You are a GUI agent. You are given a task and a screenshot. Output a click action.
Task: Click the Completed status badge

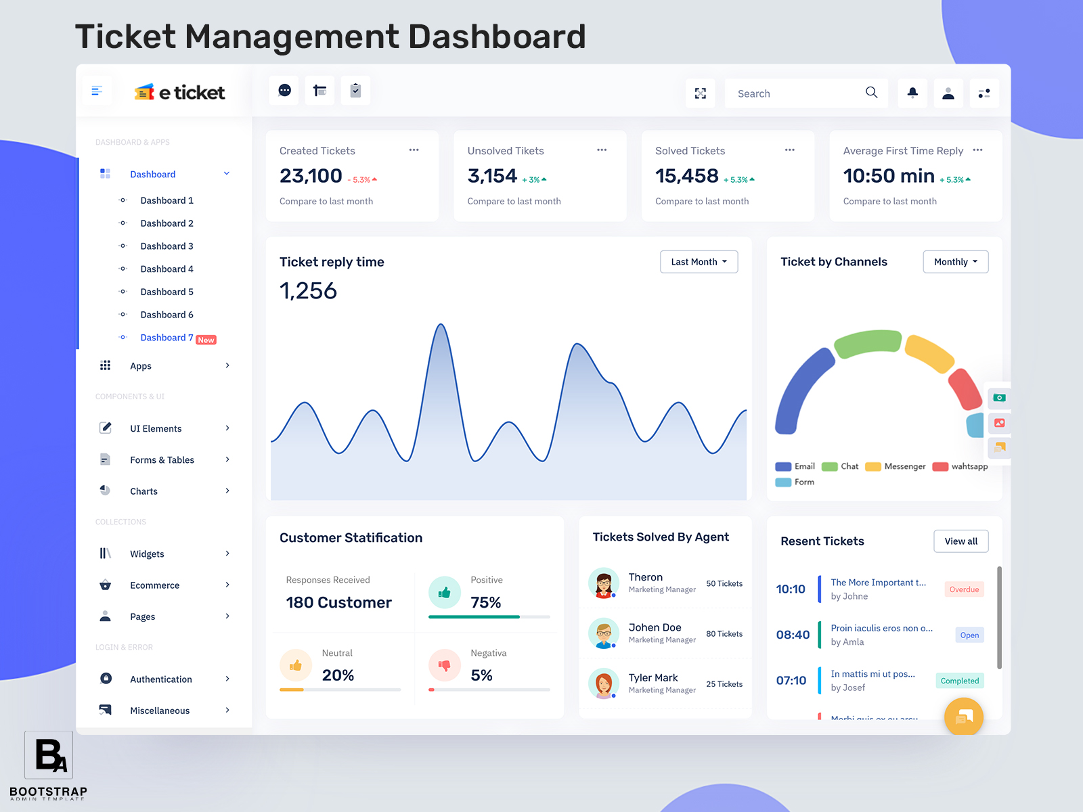coord(959,681)
